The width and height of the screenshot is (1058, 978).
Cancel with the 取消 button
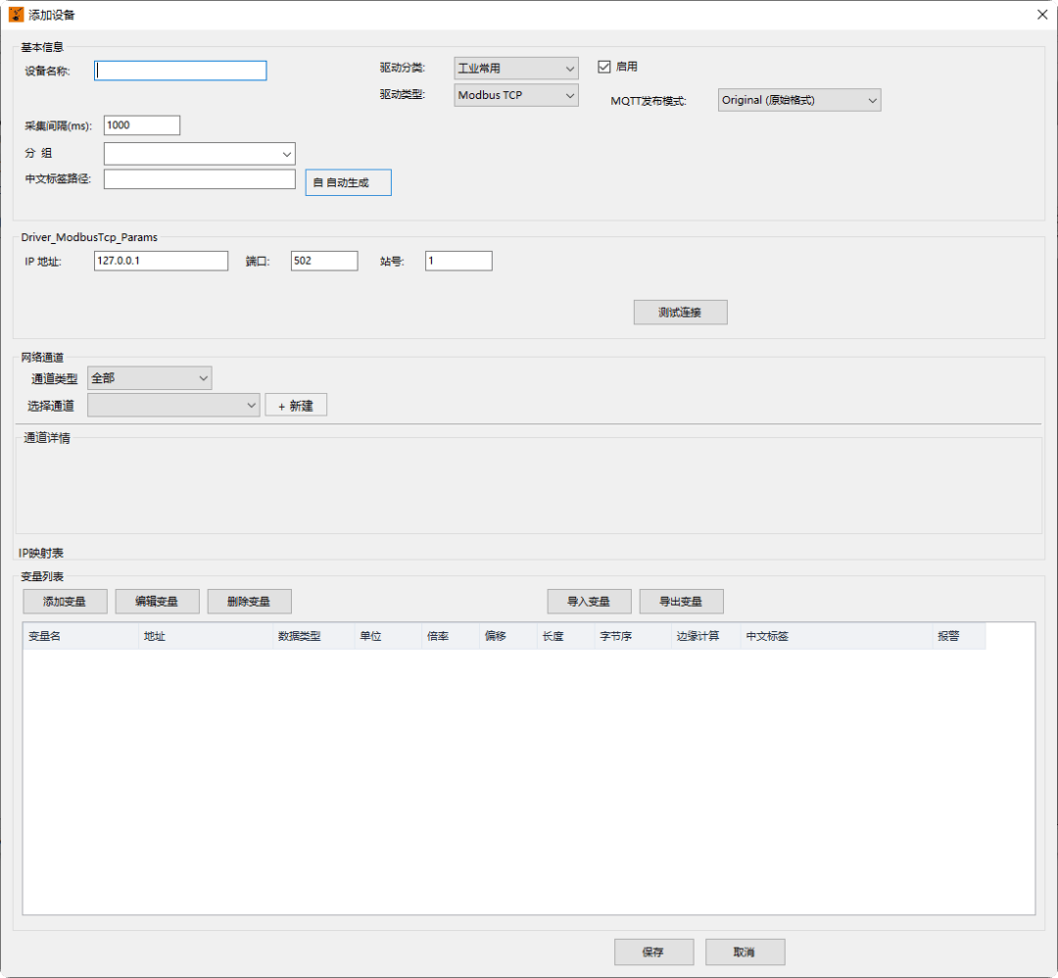coord(745,952)
